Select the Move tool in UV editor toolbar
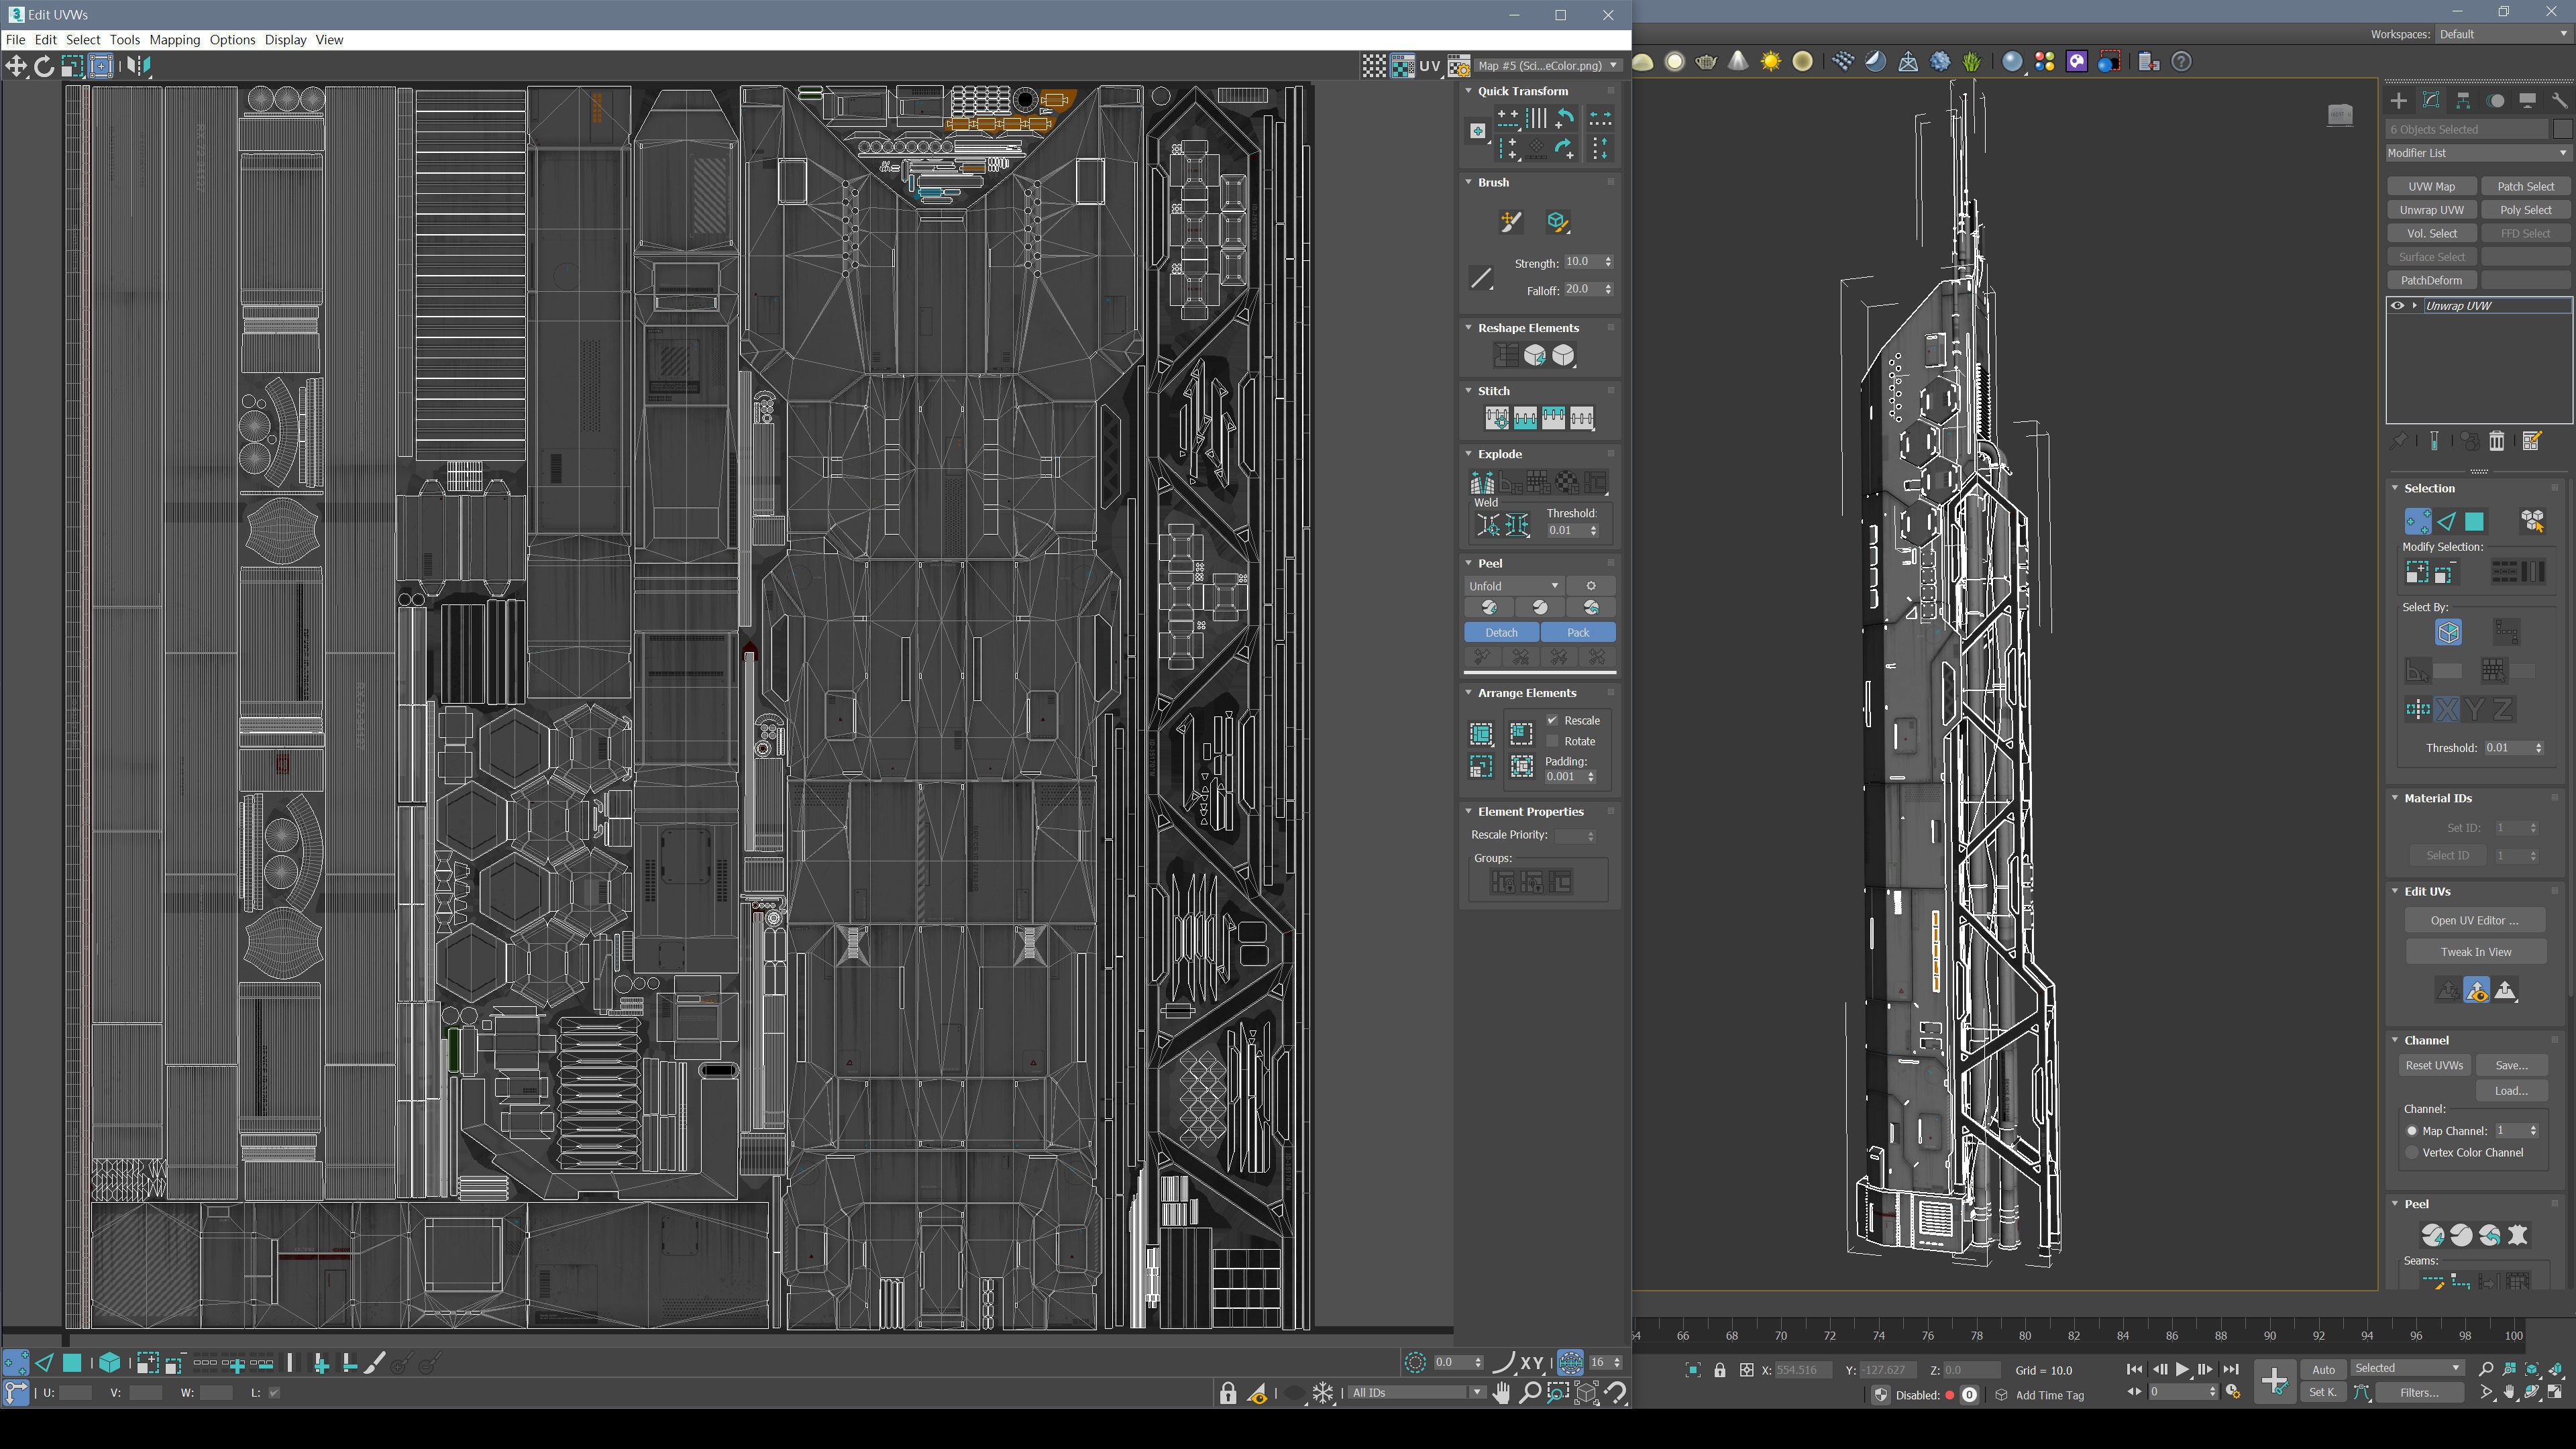 (x=16, y=66)
